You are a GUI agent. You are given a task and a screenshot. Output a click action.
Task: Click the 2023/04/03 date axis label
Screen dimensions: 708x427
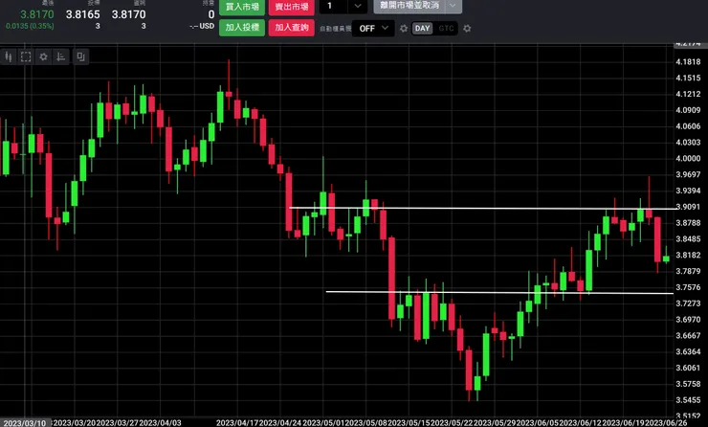coord(161,423)
